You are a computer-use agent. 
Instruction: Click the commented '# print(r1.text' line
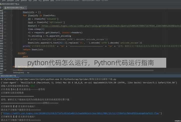click(68, 39)
